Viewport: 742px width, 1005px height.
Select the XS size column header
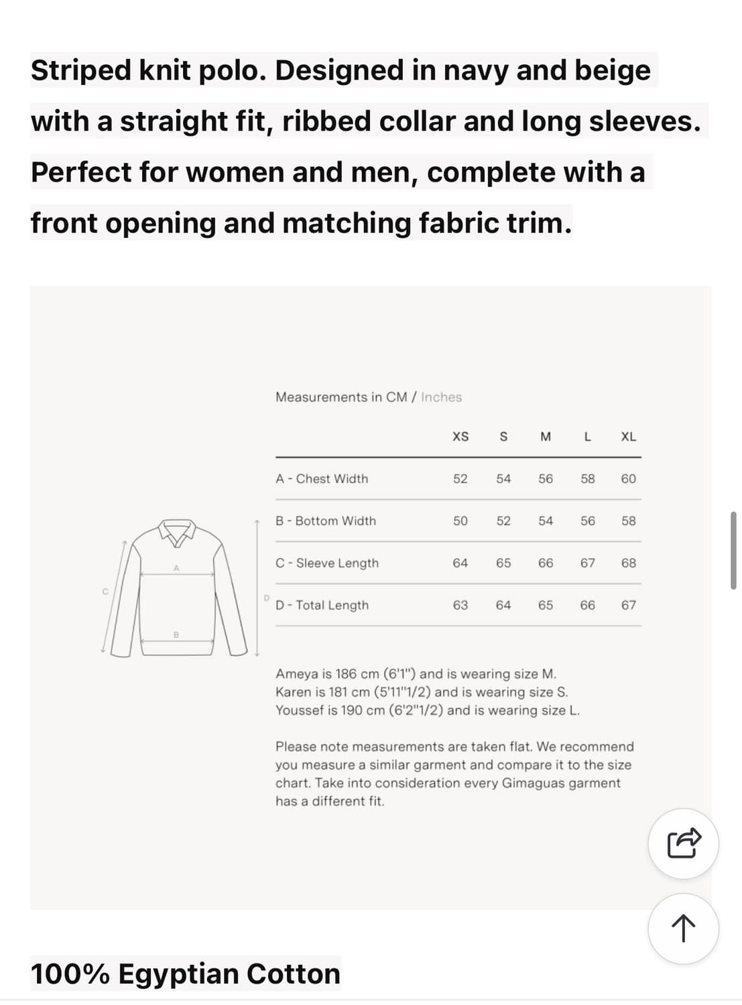pyautogui.click(x=460, y=437)
